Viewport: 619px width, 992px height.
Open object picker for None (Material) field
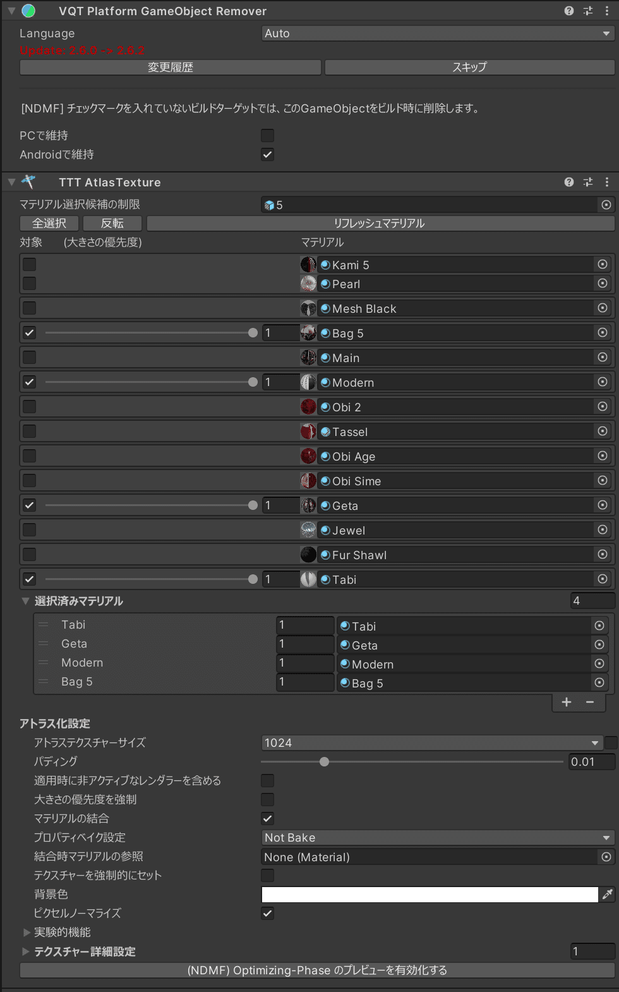click(x=606, y=857)
